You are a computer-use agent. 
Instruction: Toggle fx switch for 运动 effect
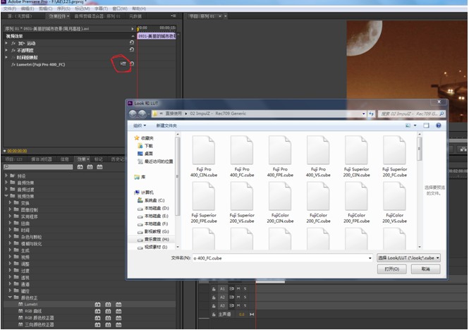[13, 44]
